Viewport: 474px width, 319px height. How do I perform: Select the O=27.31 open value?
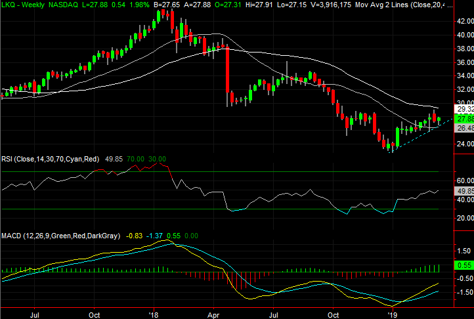pyautogui.click(x=226, y=5)
